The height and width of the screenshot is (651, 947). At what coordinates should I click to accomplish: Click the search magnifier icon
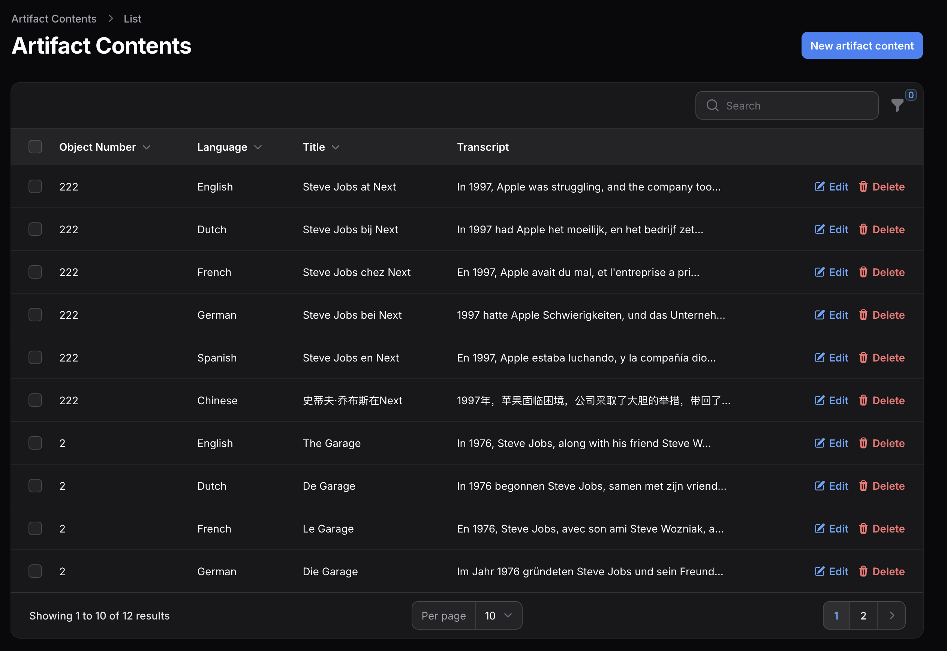(712, 106)
